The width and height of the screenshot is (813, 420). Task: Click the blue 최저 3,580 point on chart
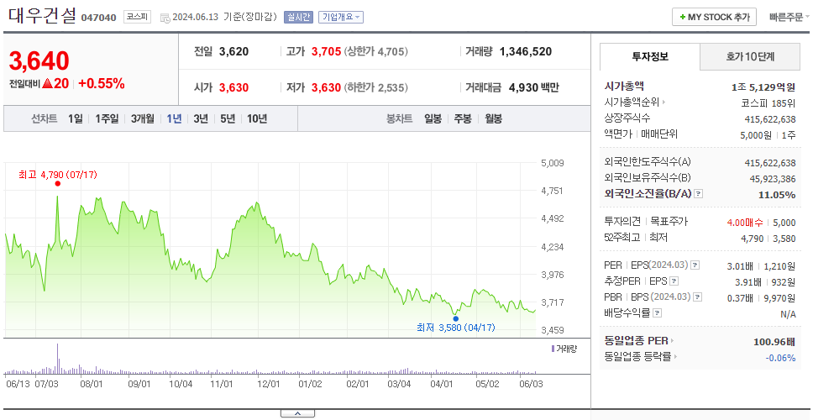click(x=456, y=318)
